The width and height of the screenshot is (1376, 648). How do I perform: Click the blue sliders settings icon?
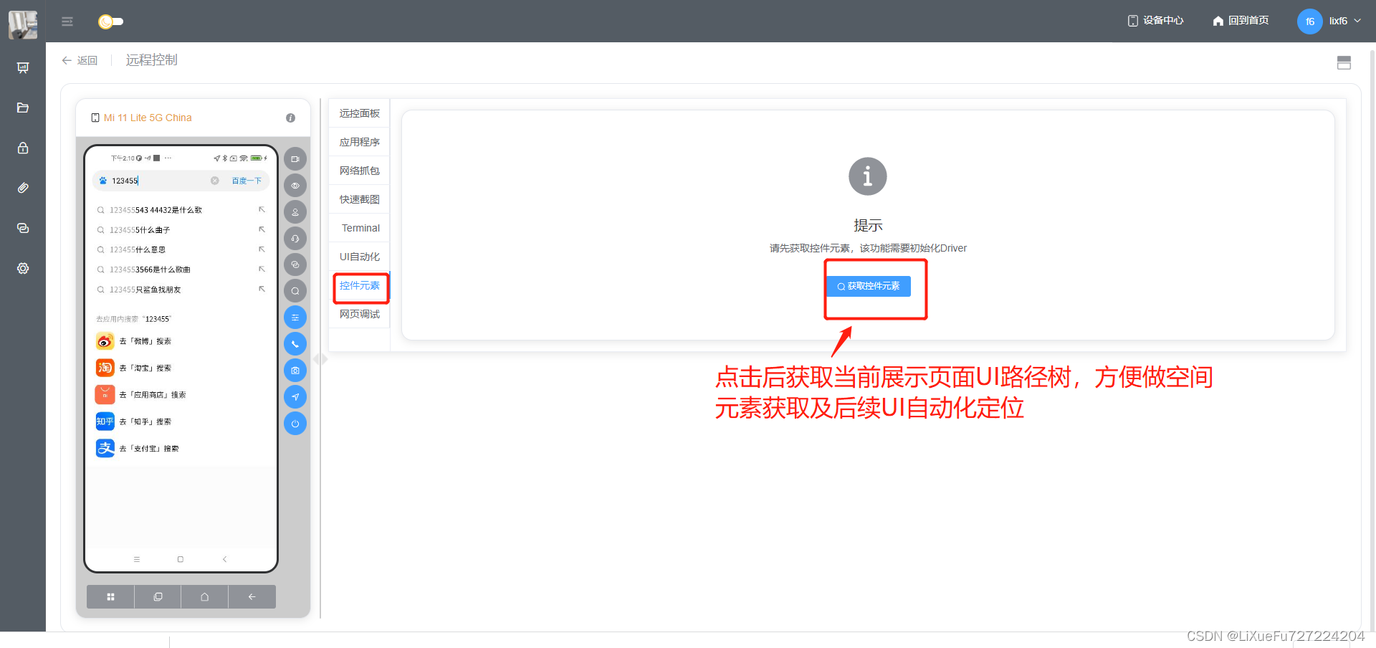[x=295, y=318]
